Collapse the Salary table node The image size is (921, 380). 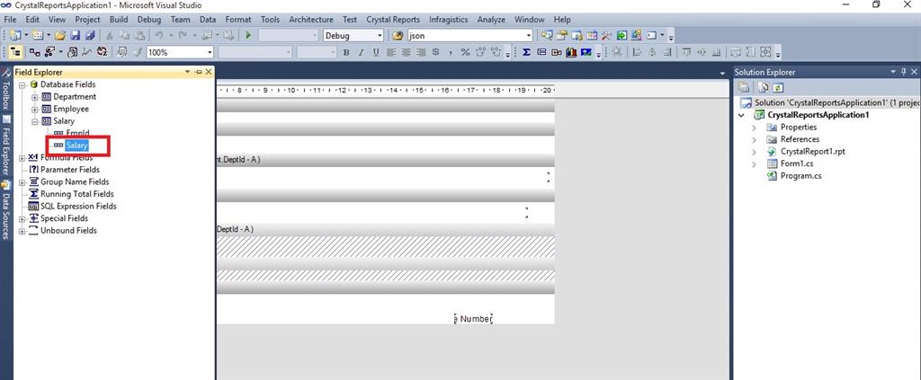(x=35, y=121)
